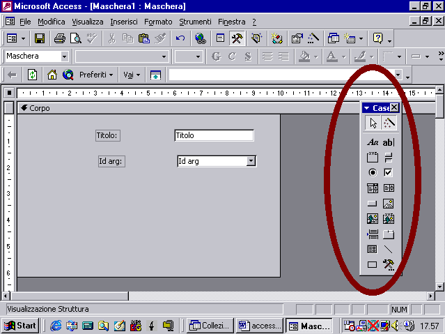Screen dimensions: 445x334
Task: Select the Subform tool in toolbox
Action: tap(373, 250)
